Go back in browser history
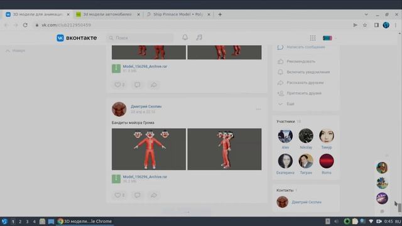The image size is (402, 226). pos(6,25)
